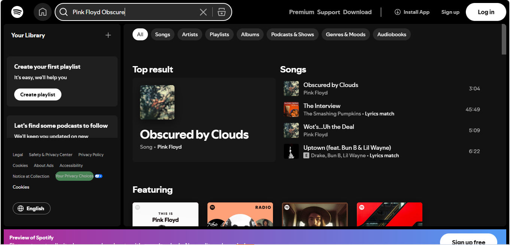This screenshot has height=245, width=510.
Task: Click the Spotify logo icon
Action: (17, 12)
